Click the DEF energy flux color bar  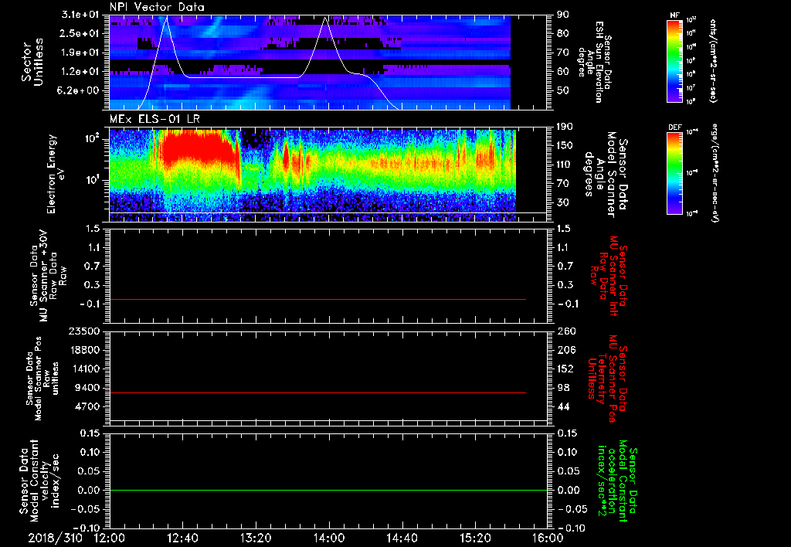point(675,173)
